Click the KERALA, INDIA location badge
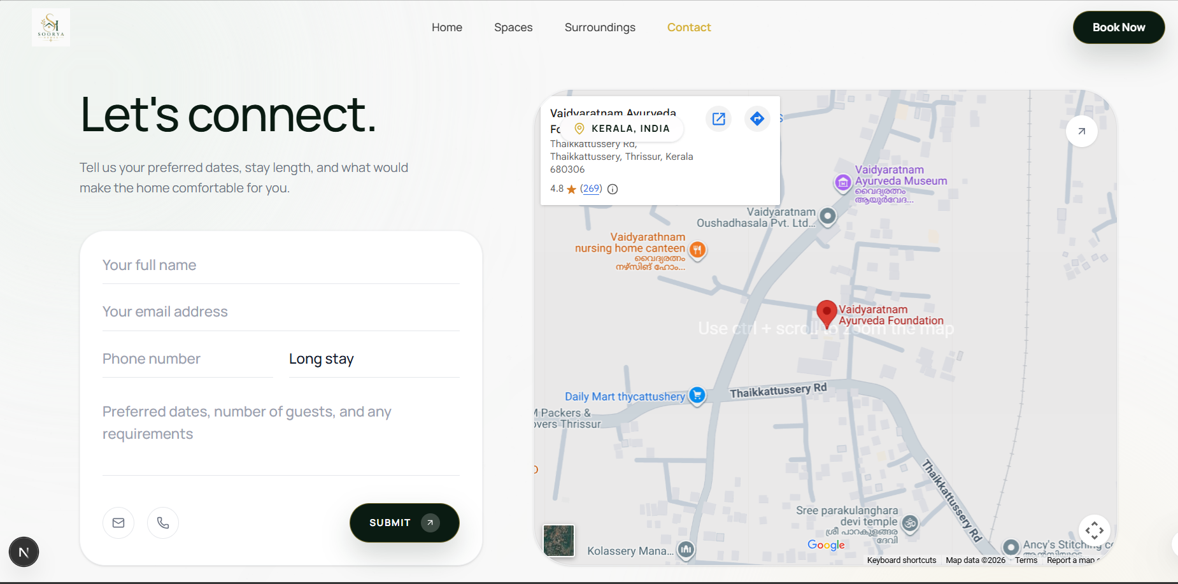1178x584 pixels. click(622, 129)
